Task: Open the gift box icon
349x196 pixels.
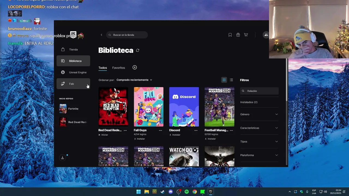Action: (x=238, y=35)
